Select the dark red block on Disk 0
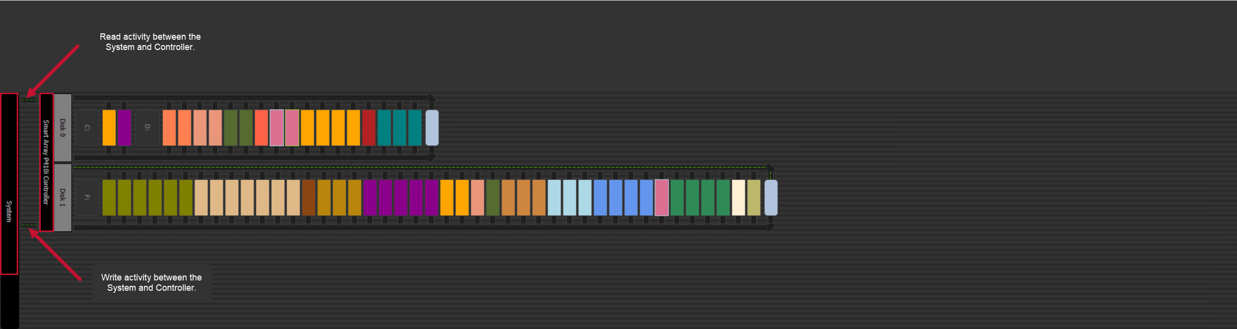This screenshot has height=329, width=1237. pos(368,128)
